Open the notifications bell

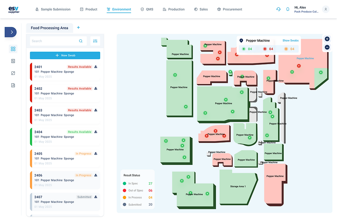(288, 9)
